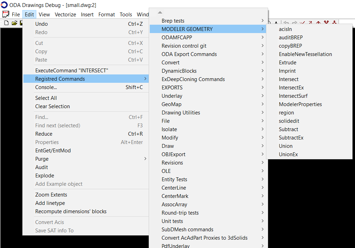Choose Select All in Edit menu

(86, 98)
